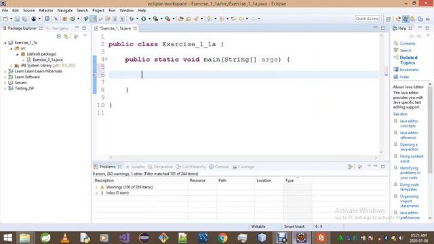Click the Open Perspective icon
This screenshot has height=244, width=434.
click(x=389, y=19)
